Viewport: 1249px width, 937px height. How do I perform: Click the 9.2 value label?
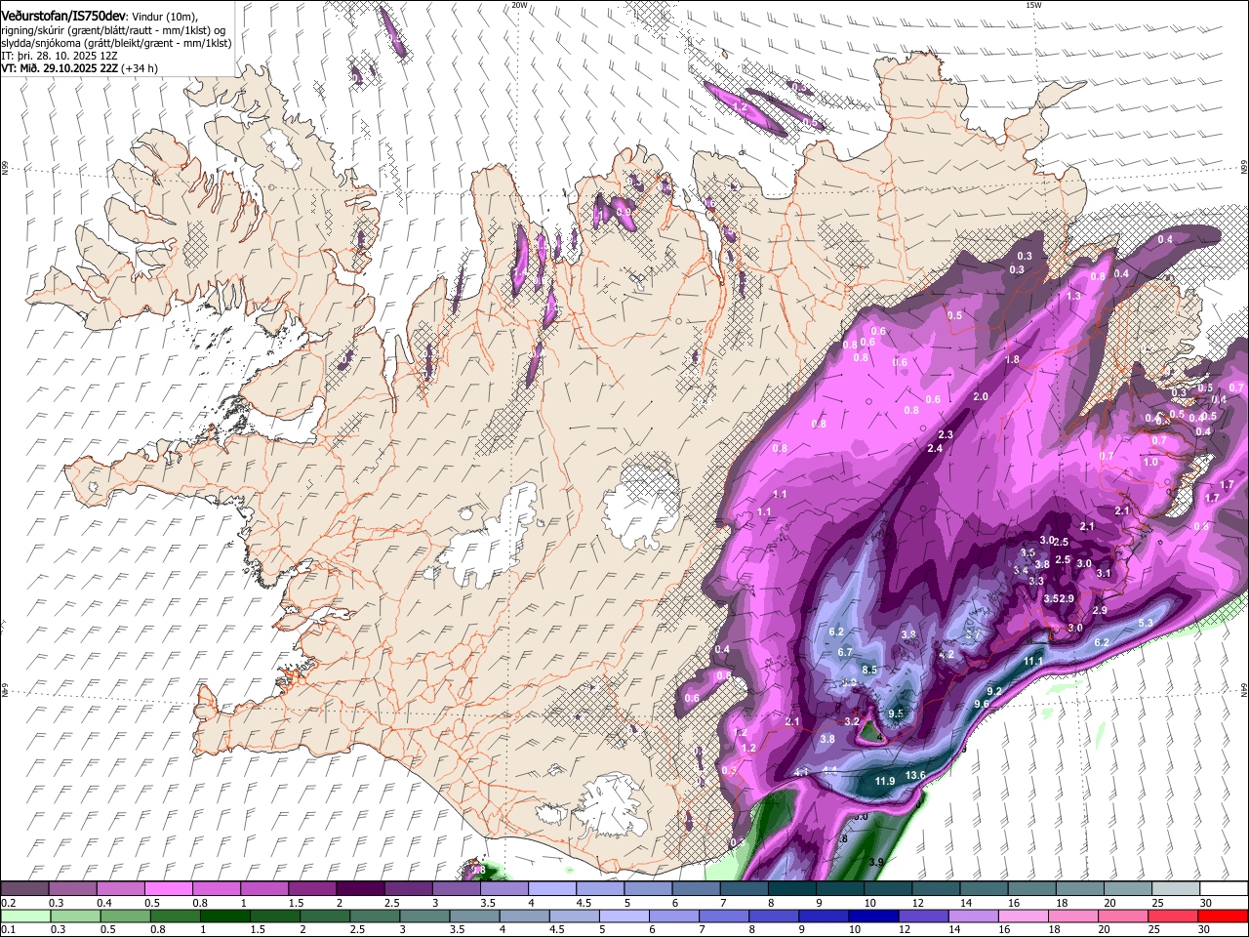tap(994, 690)
